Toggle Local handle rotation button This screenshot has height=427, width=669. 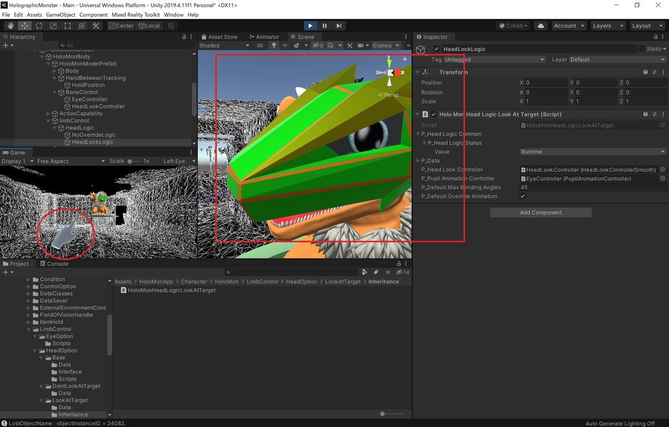pyautogui.click(x=148, y=26)
